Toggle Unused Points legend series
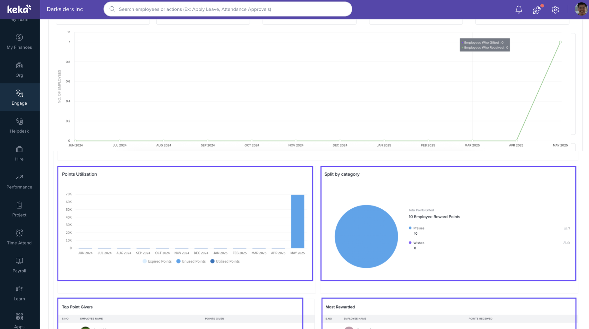 pyautogui.click(x=191, y=261)
